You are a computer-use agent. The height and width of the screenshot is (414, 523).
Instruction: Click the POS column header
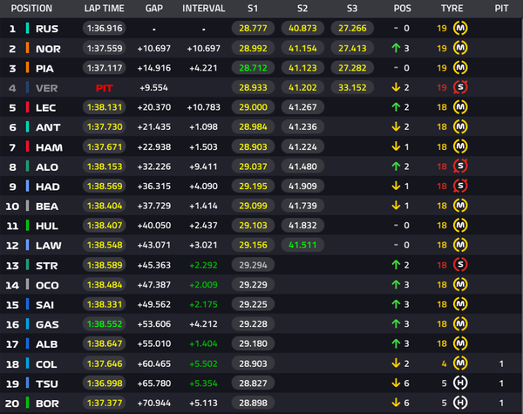coord(402,9)
